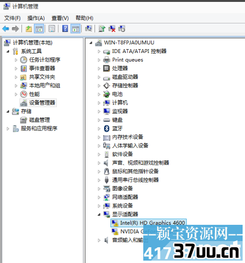
Task: Select 事件查看器 in system tools
Action: pos(42,68)
